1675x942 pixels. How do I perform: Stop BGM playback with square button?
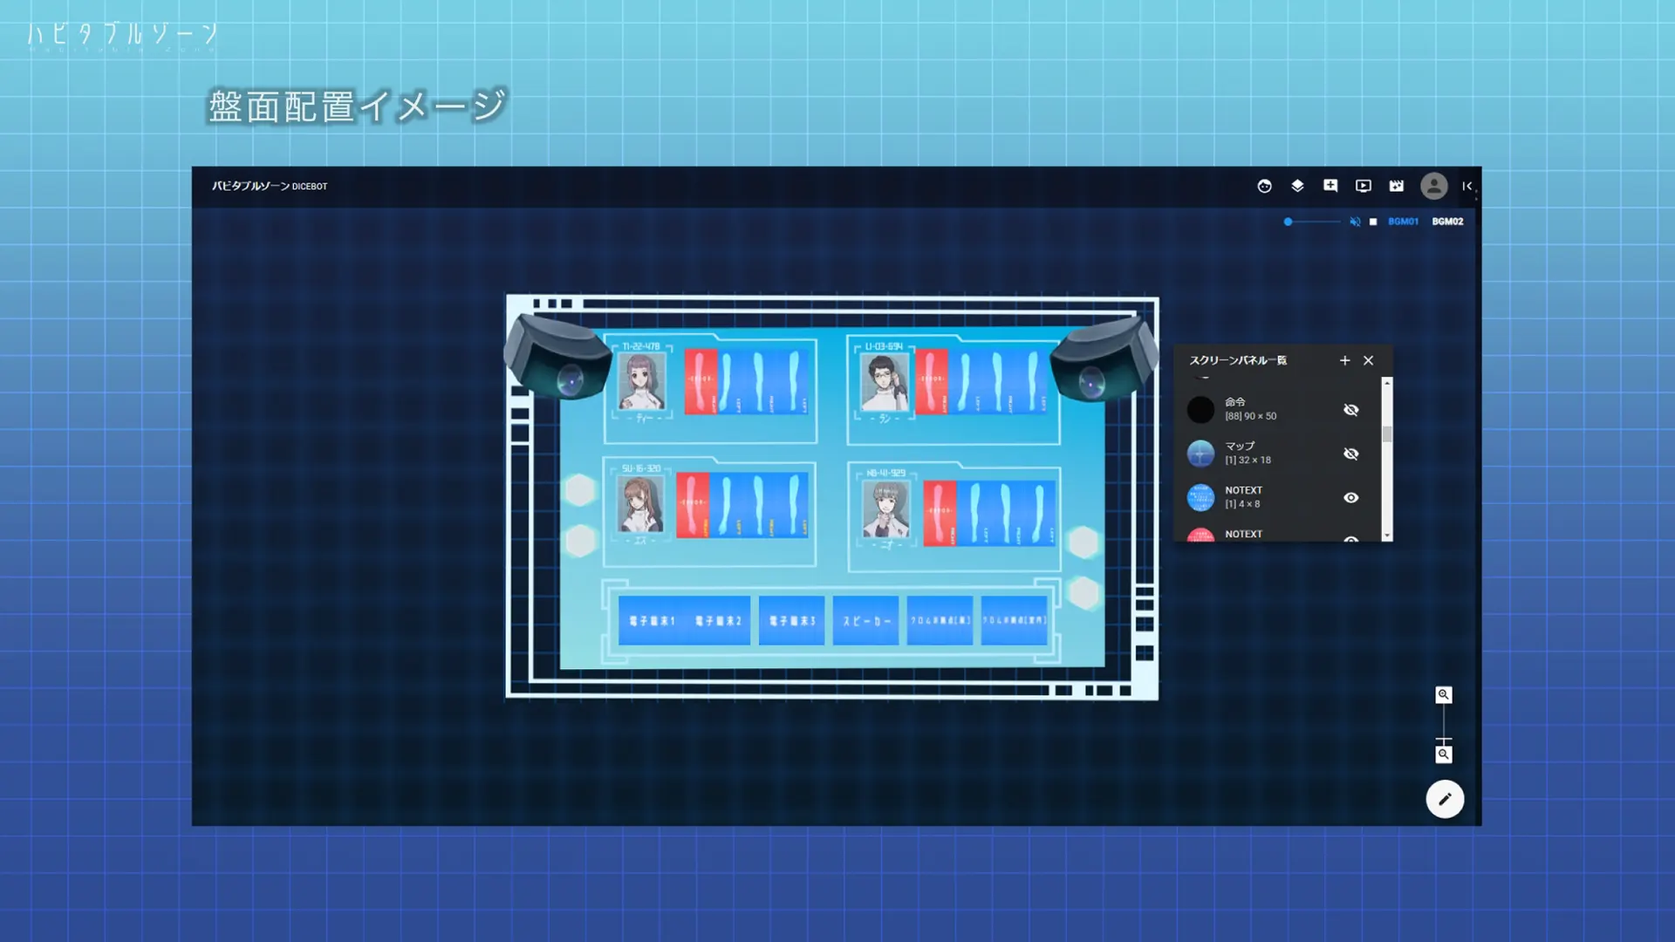[1373, 222]
